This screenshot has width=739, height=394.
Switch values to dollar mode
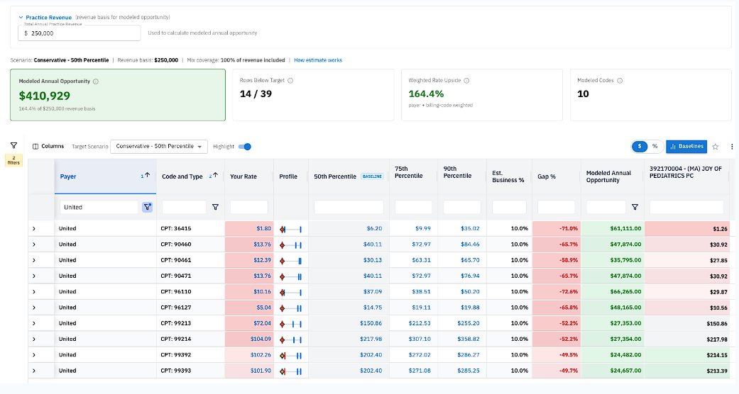(640, 147)
